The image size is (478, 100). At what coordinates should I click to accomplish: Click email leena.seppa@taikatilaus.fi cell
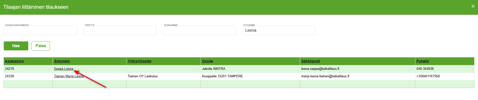[320, 69]
